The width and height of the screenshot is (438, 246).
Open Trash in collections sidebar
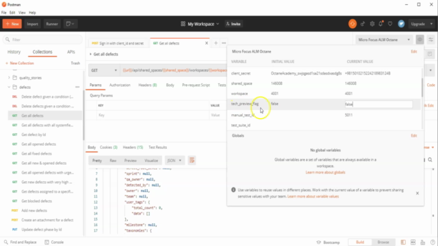coord(75,64)
